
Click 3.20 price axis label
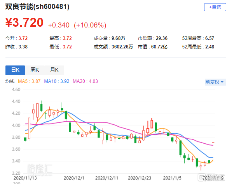(x=16, y=173)
